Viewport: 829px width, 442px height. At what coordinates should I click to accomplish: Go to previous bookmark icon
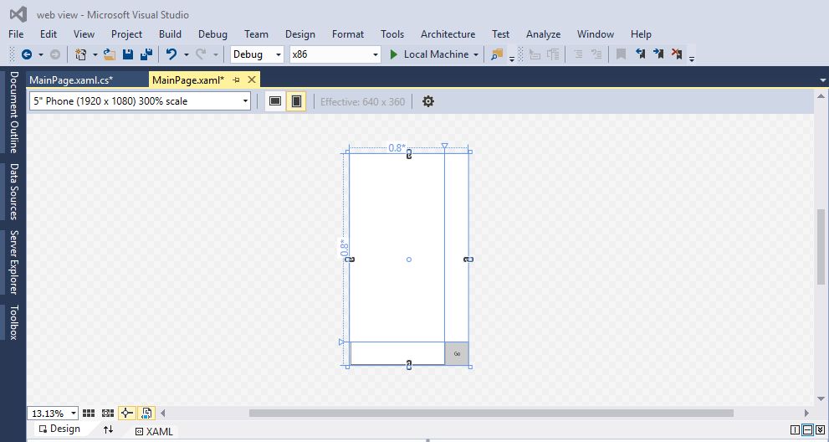(x=640, y=54)
